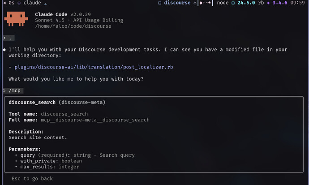Click the 'Parameters:' label
309x185 pixels.
pyautogui.click(x=25, y=149)
